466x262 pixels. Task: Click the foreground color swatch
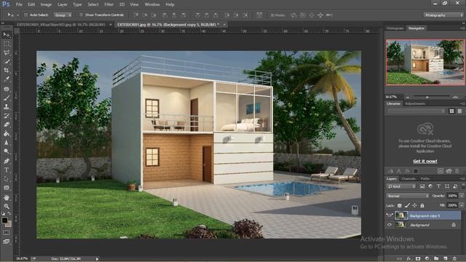[4, 220]
